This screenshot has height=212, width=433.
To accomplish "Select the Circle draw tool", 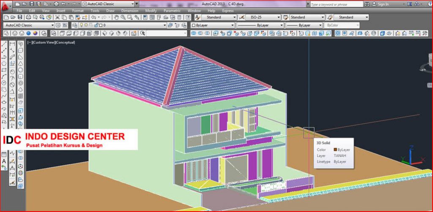I will pos(4,83).
